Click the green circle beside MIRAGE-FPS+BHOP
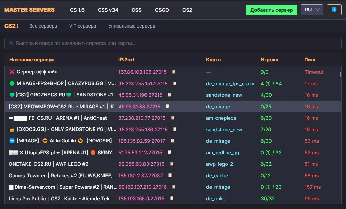 tap(12, 83)
